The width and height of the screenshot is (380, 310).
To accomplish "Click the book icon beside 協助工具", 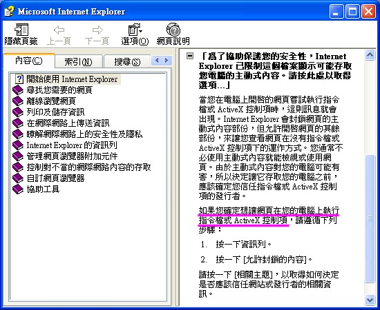I will pos(18,189).
